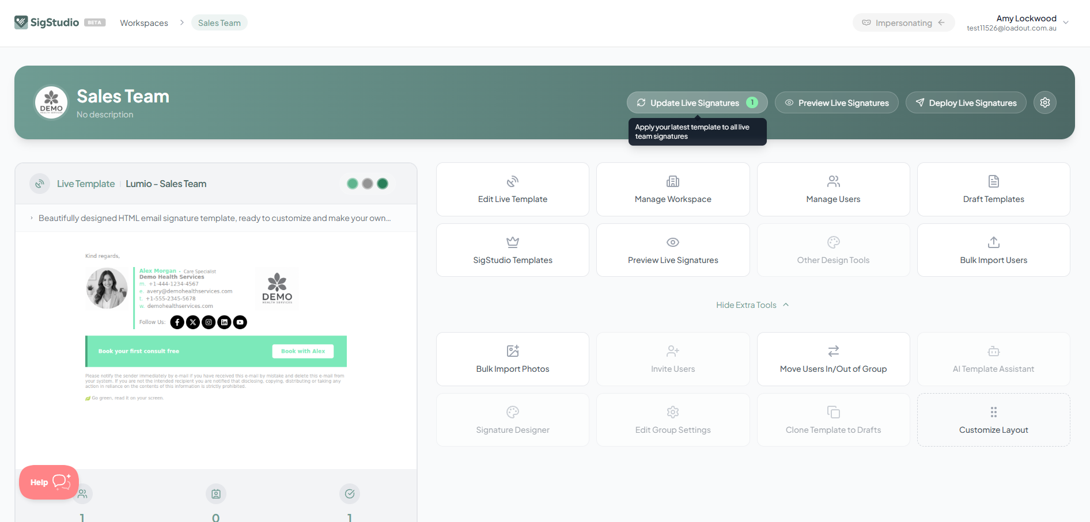Screen dimensions: 1090x522
Task: Click the No description text
Action: 105,115
